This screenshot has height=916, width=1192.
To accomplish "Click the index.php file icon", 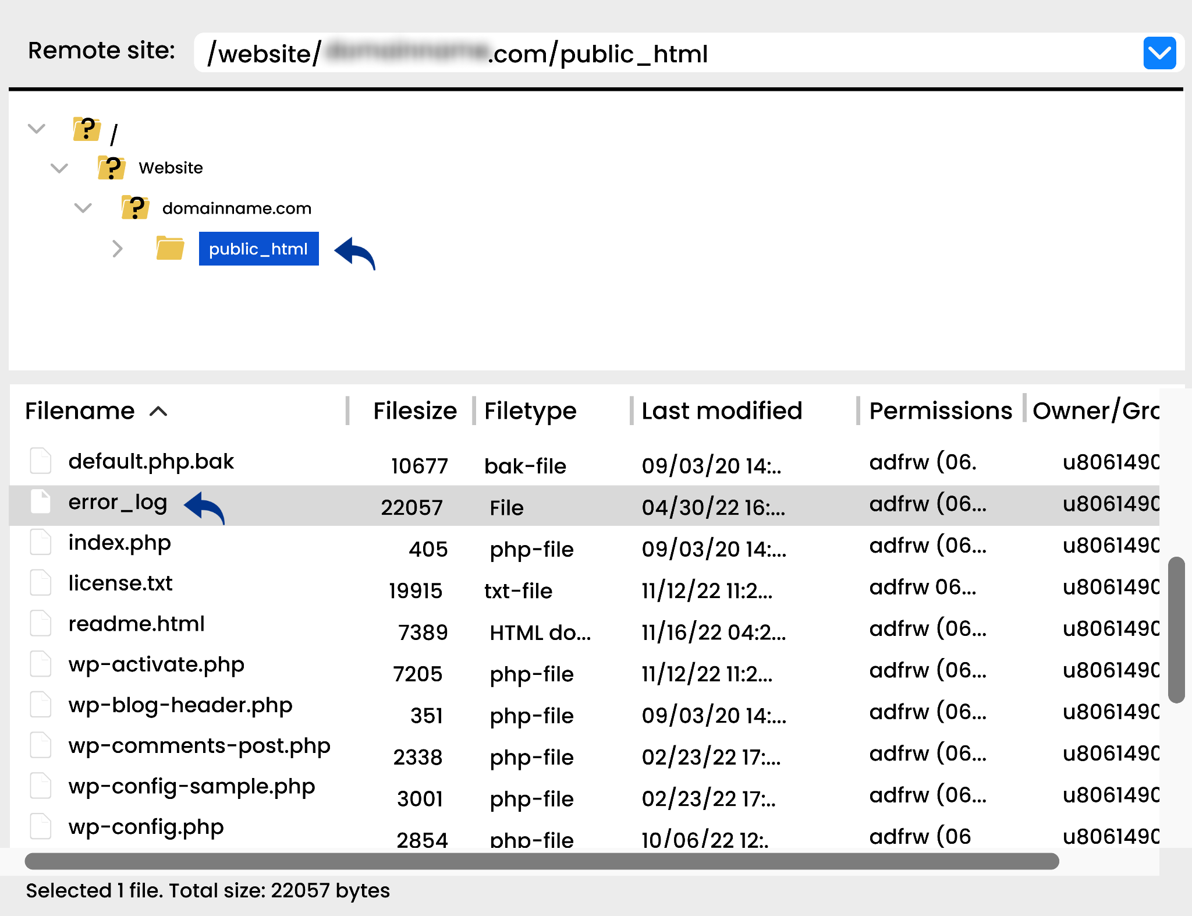I will point(41,543).
